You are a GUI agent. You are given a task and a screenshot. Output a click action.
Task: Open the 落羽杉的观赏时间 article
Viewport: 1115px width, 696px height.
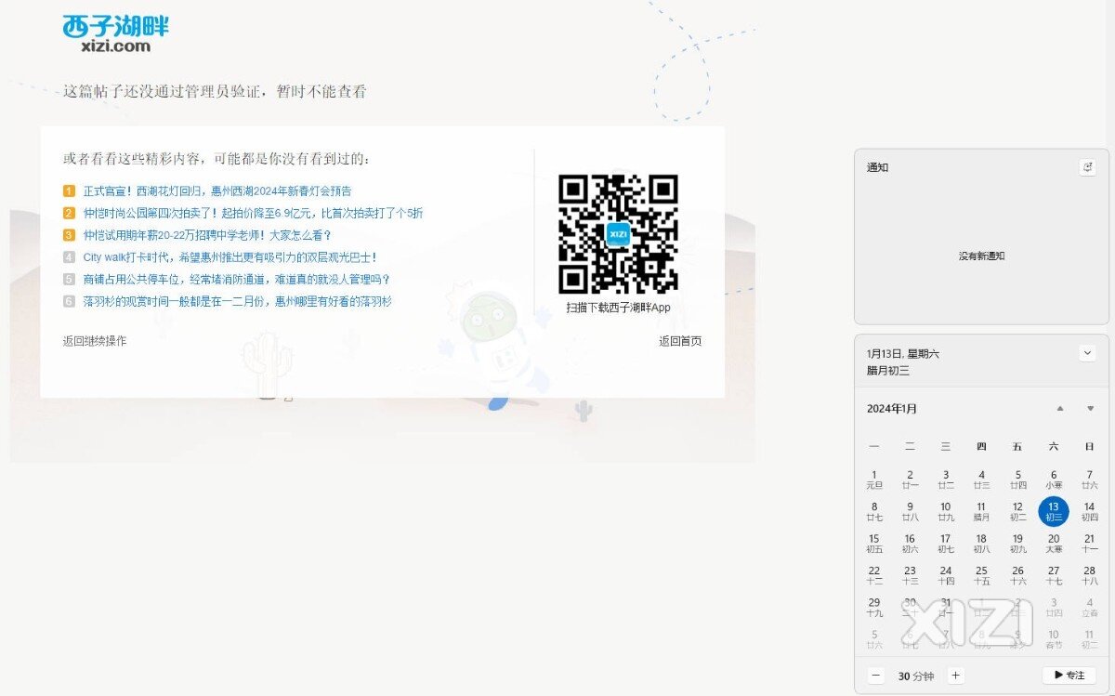237,301
